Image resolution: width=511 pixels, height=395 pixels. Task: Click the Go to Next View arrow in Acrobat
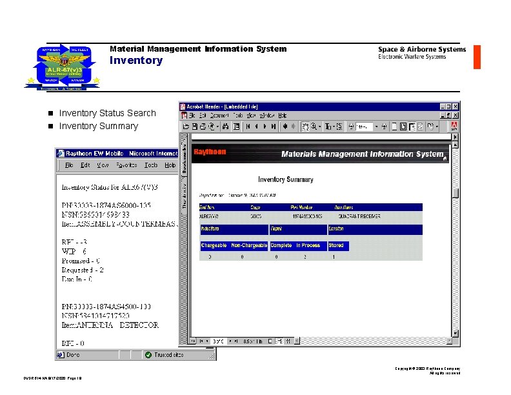tap(293, 127)
